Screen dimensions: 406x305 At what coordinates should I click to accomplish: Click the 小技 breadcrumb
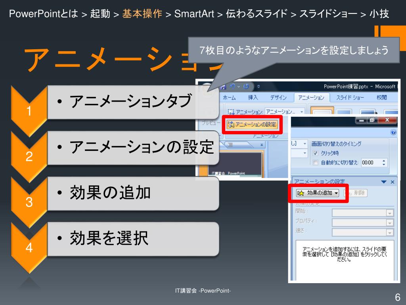point(379,14)
